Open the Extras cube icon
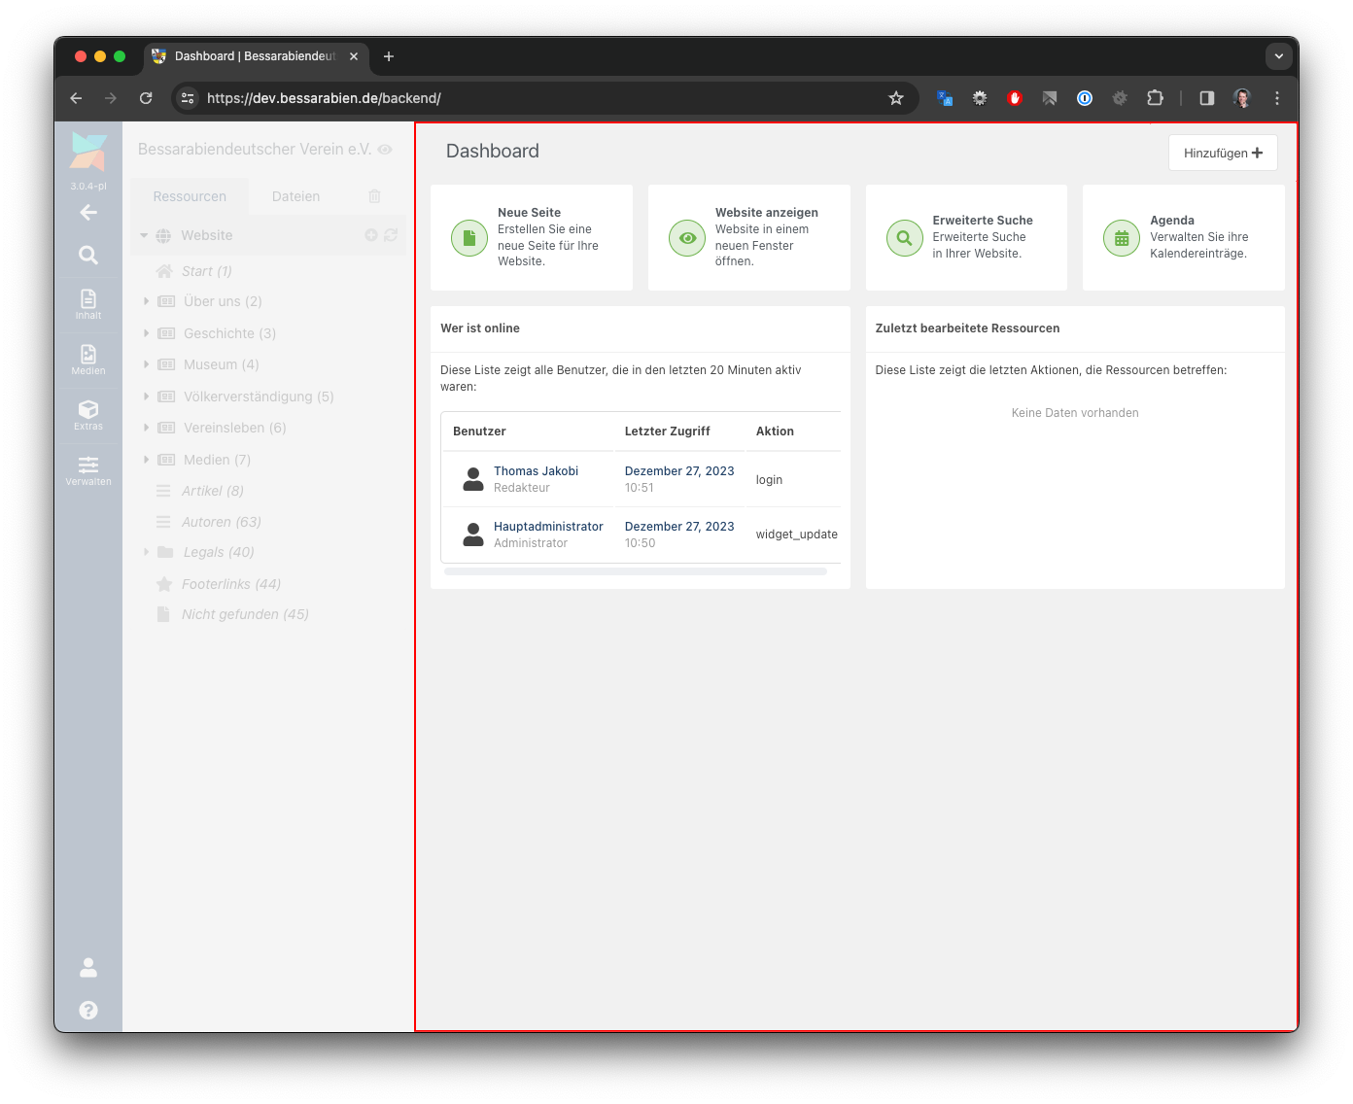Screen dimensions: 1353x1104 pyautogui.click(x=88, y=414)
